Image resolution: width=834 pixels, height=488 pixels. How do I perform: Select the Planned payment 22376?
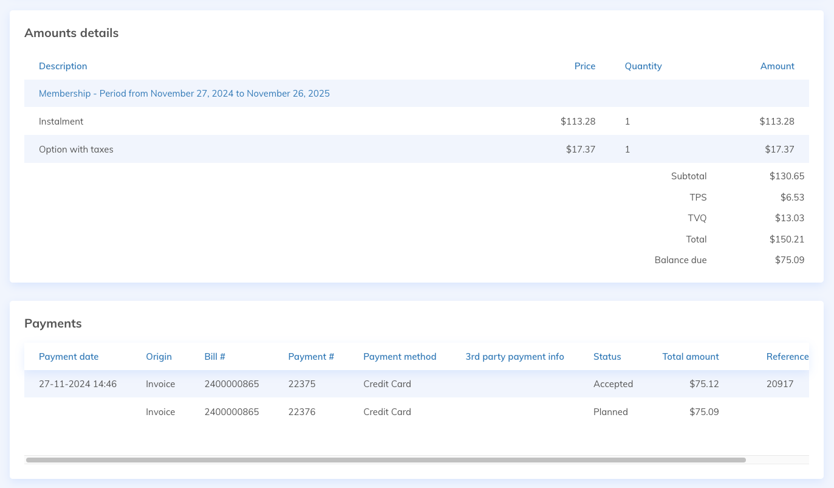[302, 412]
